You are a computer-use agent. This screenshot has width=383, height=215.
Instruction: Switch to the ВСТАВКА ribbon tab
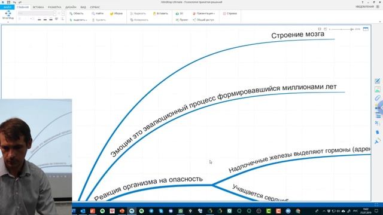coord(38,7)
